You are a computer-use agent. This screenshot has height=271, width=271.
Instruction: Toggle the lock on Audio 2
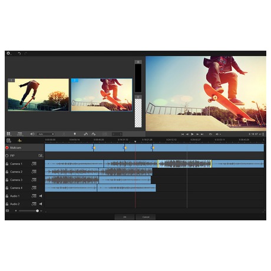7,204
